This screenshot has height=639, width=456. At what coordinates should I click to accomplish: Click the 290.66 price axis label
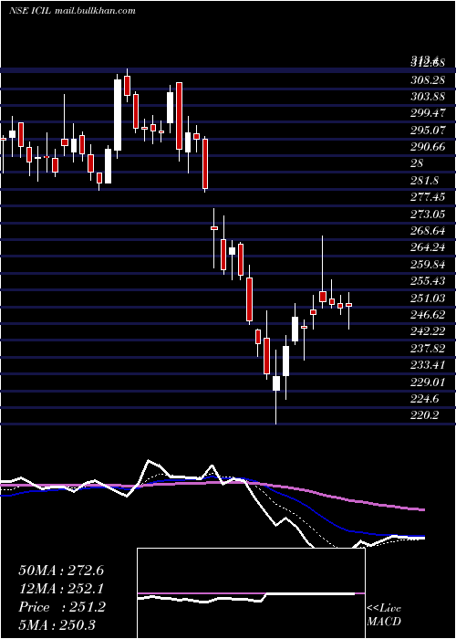click(428, 147)
